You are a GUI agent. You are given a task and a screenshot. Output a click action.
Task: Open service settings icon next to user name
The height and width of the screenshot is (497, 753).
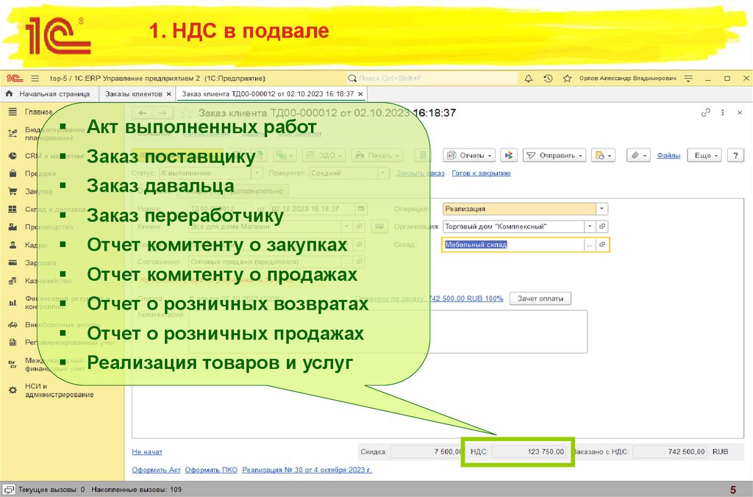pyautogui.click(x=688, y=78)
